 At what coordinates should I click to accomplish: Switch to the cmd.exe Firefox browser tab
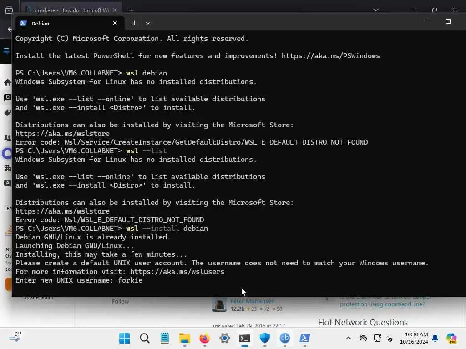tap(71, 10)
